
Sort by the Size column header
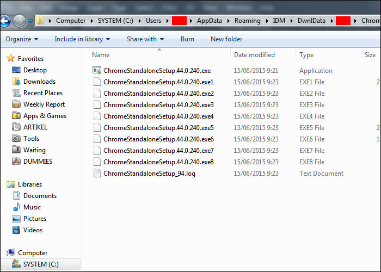[370, 55]
